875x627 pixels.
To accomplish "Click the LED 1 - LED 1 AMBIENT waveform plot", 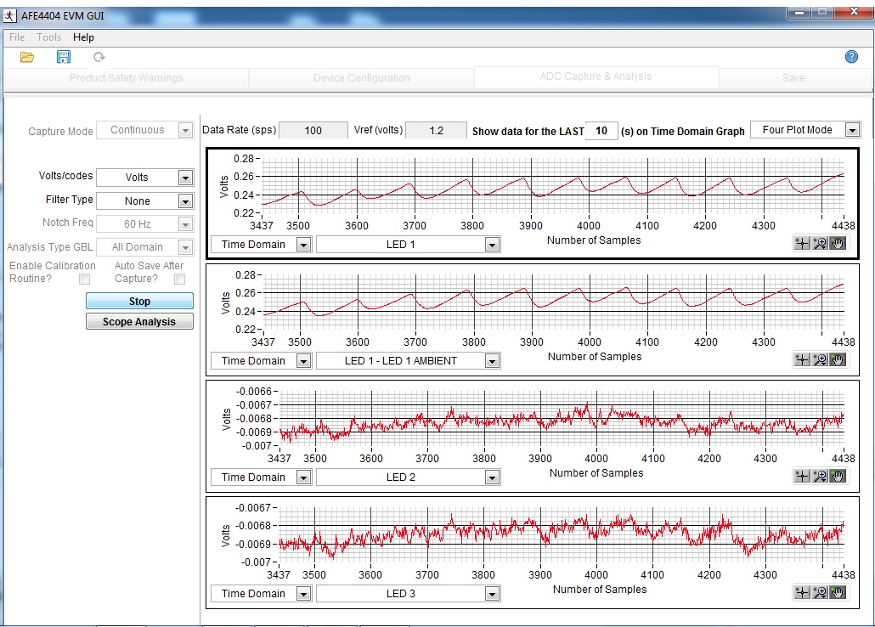I will pos(553,302).
